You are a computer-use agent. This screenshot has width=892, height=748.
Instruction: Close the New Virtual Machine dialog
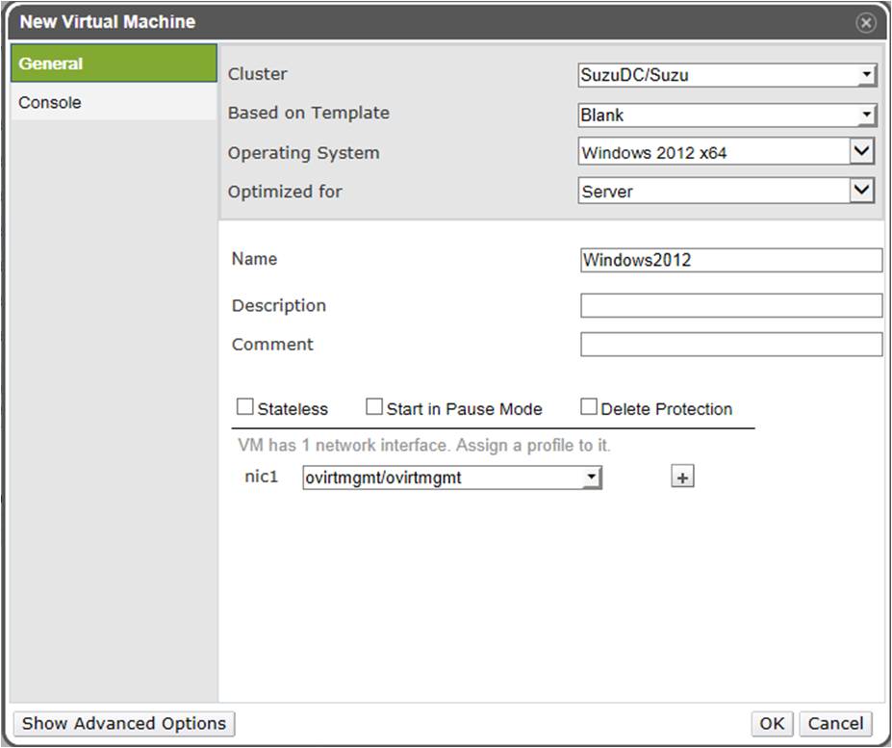tap(866, 23)
